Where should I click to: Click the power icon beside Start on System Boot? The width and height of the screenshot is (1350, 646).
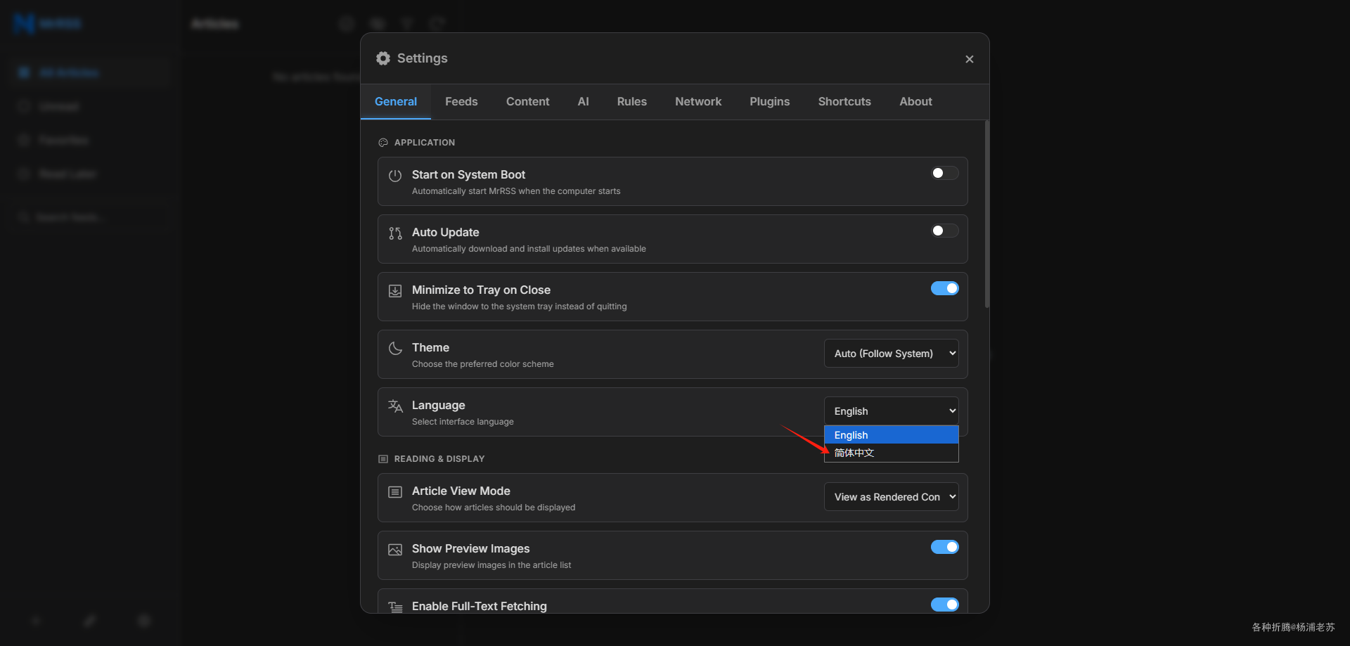(395, 176)
